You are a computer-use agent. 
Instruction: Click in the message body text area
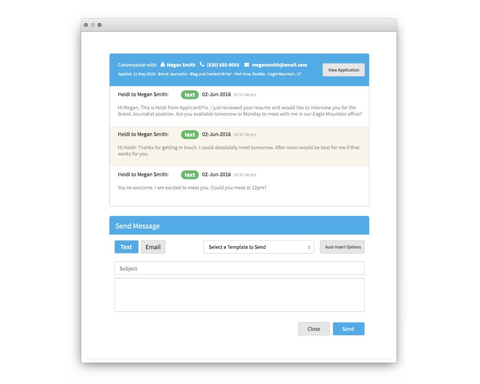click(239, 295)
